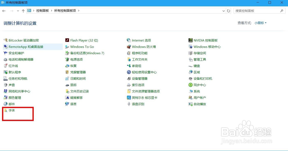This screenshot has height=151, width=288.
Task: Open 电话和调制解调器 icon
Action: pos(5,60)
